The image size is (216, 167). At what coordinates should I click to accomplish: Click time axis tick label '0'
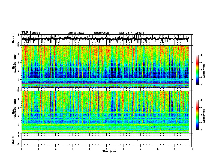click(22, 149)
